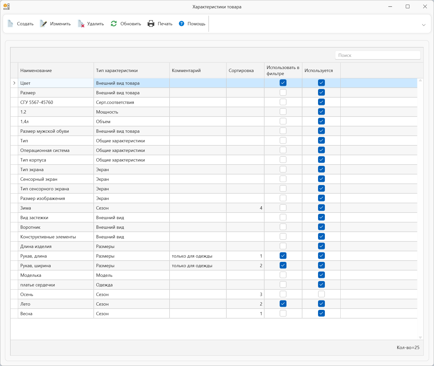Click the Печать printer icon
Image resolution: width=434 pixels, height=366 pixels.
(x=151, y=24)
